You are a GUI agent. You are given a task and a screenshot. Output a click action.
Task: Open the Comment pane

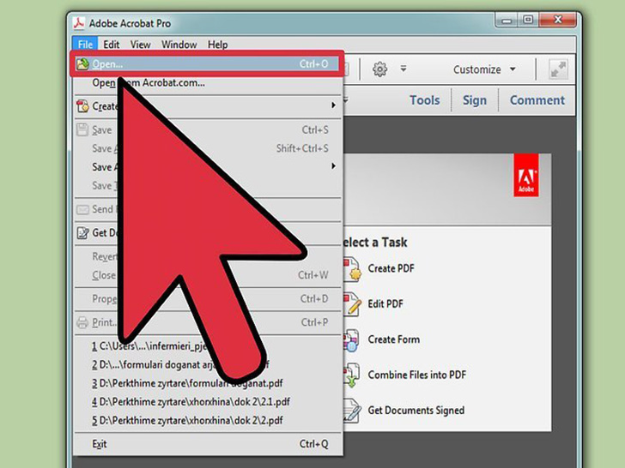[x=537, y=100]
